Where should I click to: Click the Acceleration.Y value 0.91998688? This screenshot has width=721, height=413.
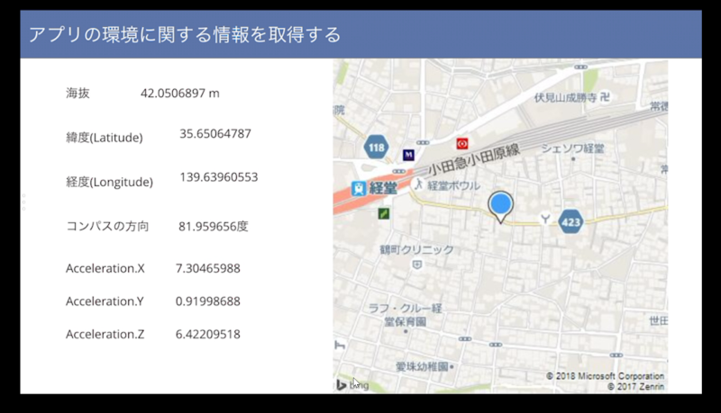208,301
